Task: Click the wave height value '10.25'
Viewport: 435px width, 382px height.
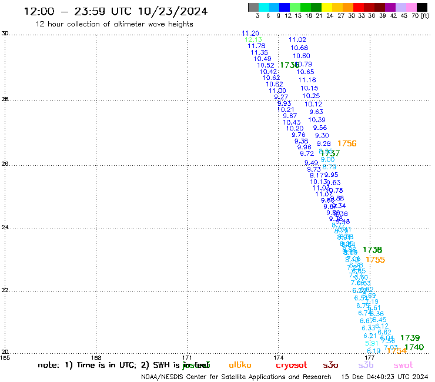Action: [311, 96]
